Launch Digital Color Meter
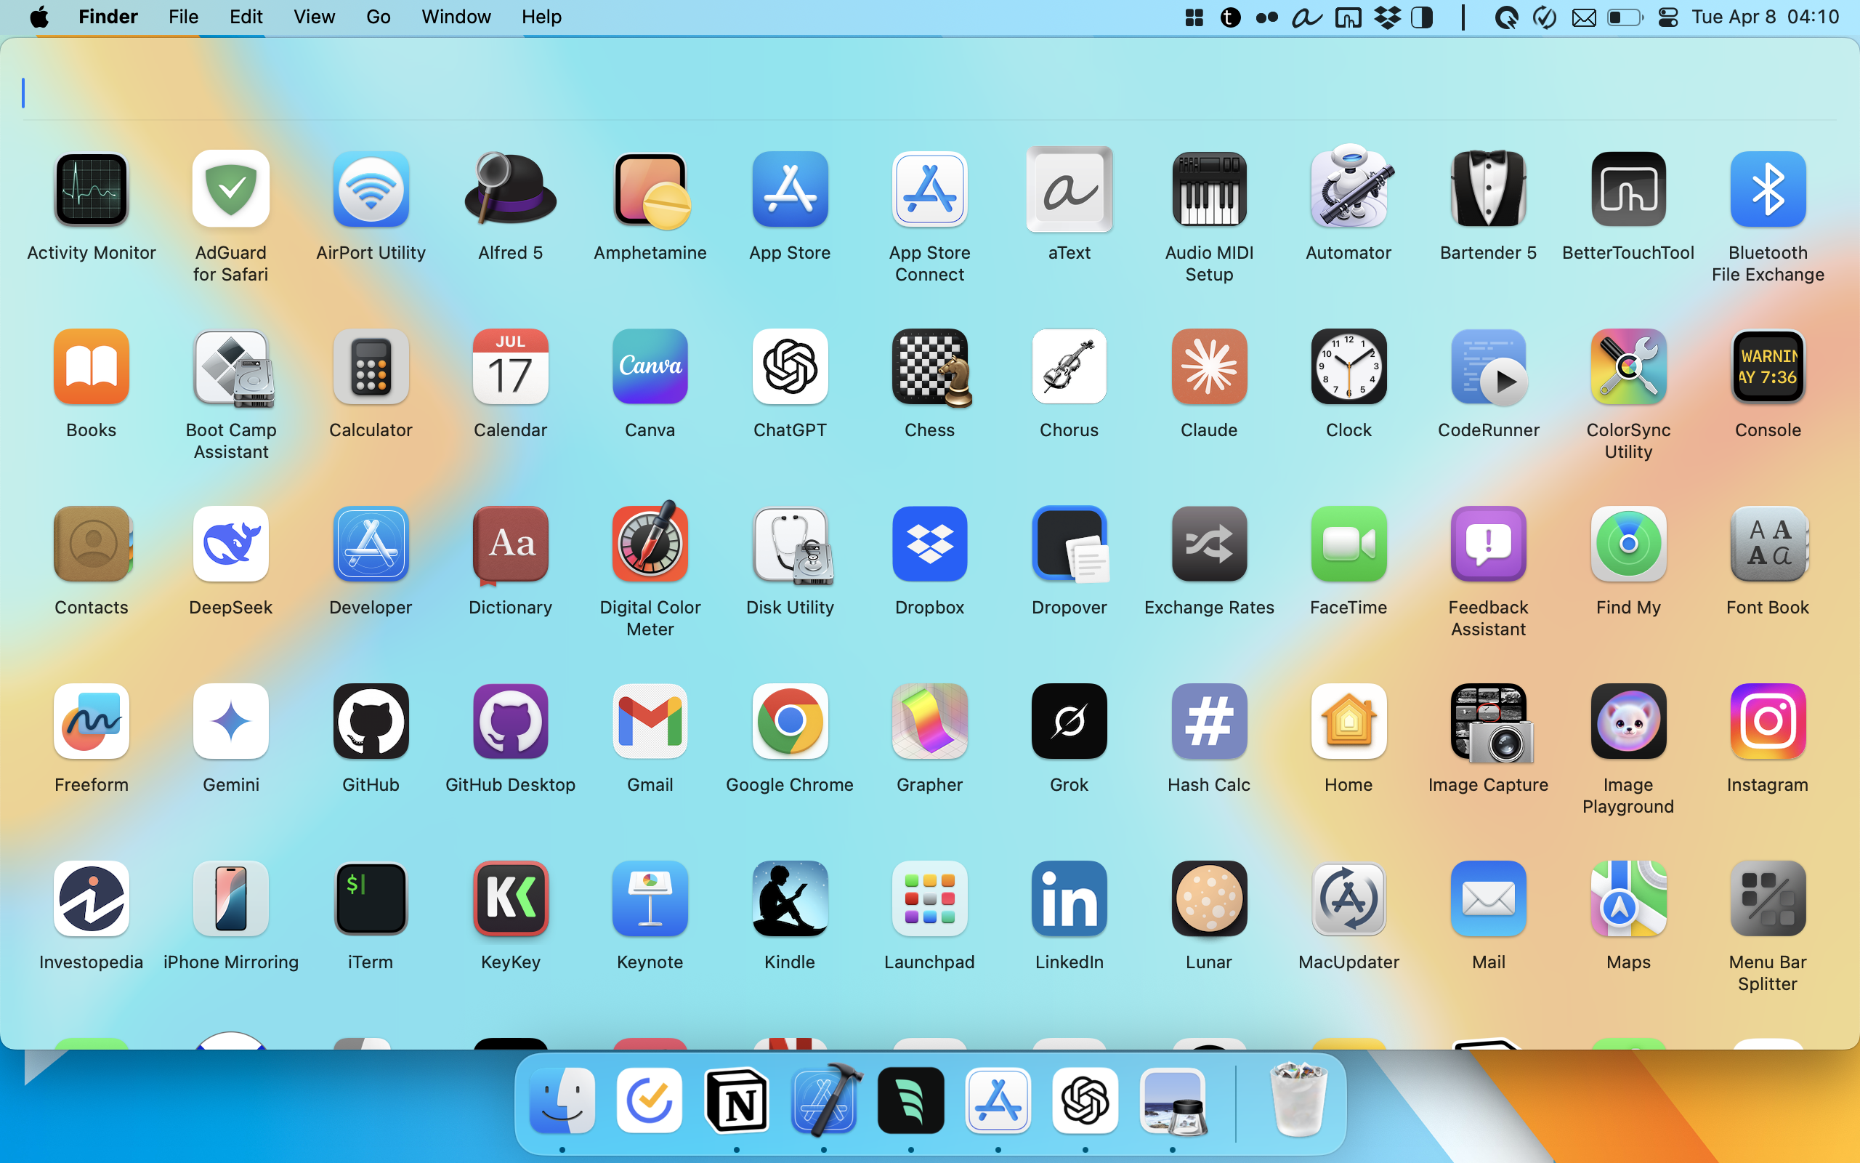Image resolution: width=1860 pixels, height=1163 pixels. point(650,544)
